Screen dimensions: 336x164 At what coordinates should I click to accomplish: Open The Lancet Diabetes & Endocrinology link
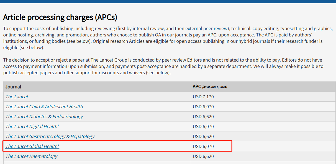click(x=44, y=117)
